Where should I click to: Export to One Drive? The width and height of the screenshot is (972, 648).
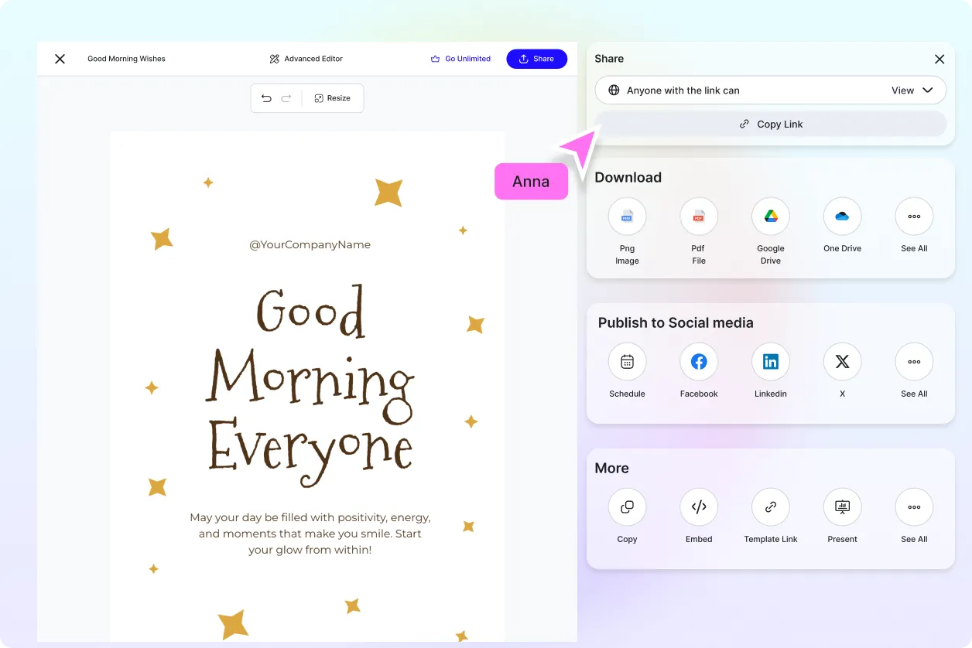coord(842,216)
